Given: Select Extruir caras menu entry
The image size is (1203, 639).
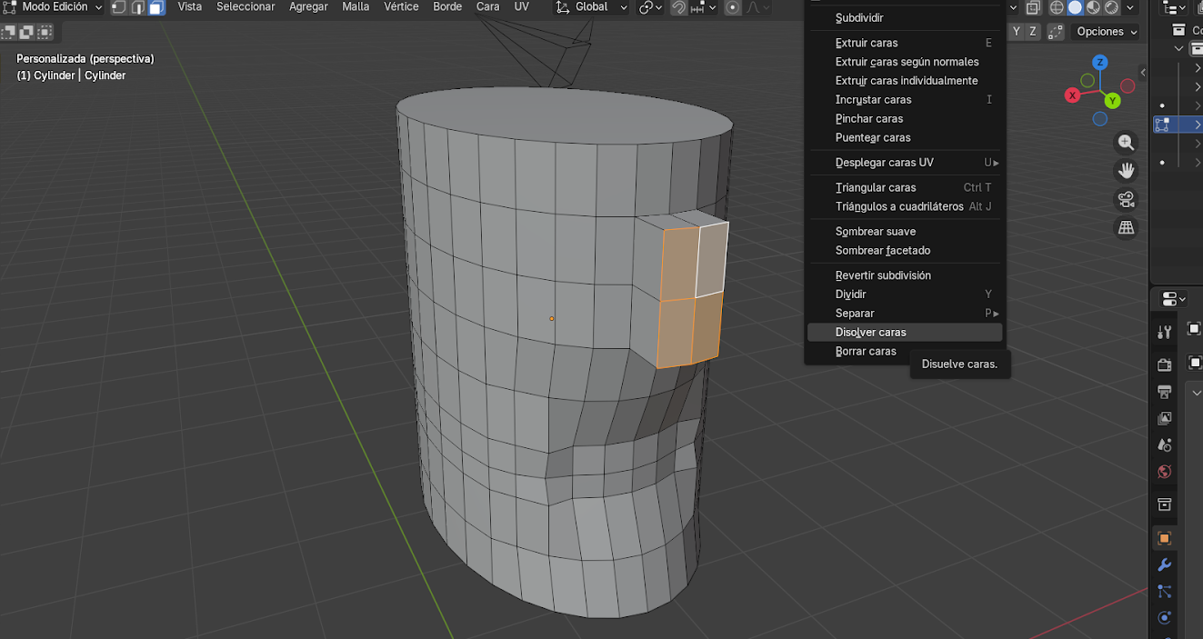Looking at the screenshot, I should pyautogui.click(x=866, y=43).
